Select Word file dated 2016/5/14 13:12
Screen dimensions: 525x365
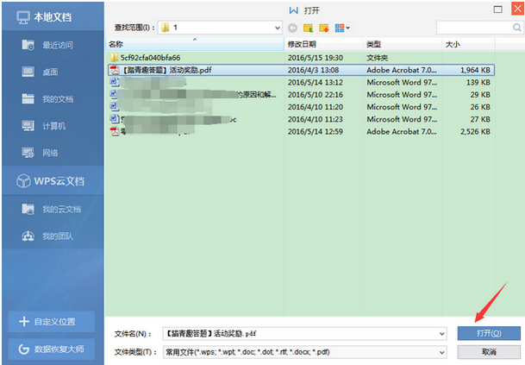pos(301,83)
